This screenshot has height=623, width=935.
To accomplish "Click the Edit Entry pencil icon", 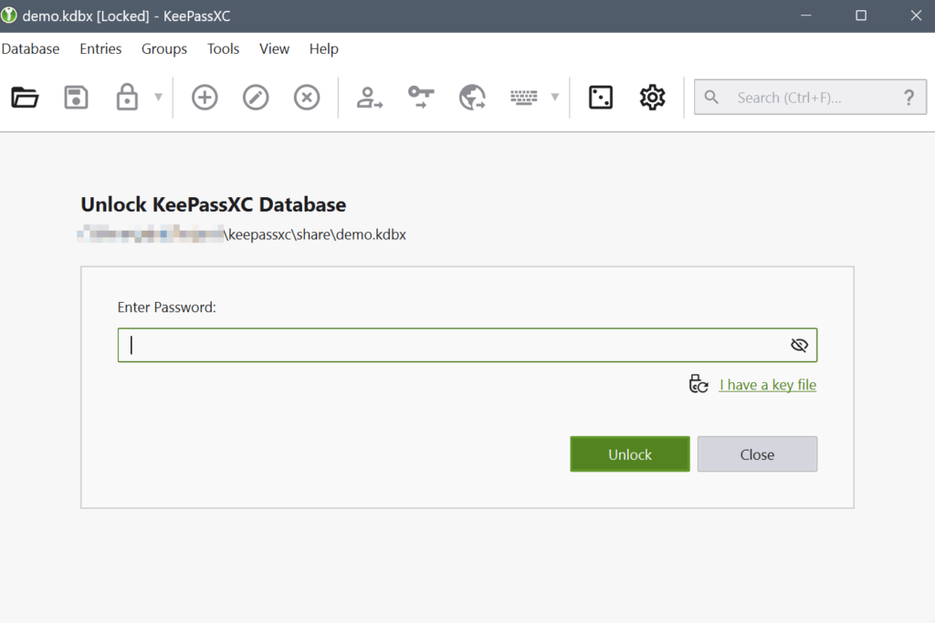I will click(x=256, y=98).
